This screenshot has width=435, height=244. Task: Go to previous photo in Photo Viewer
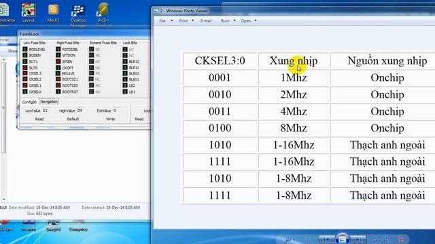tap(327, 239)
